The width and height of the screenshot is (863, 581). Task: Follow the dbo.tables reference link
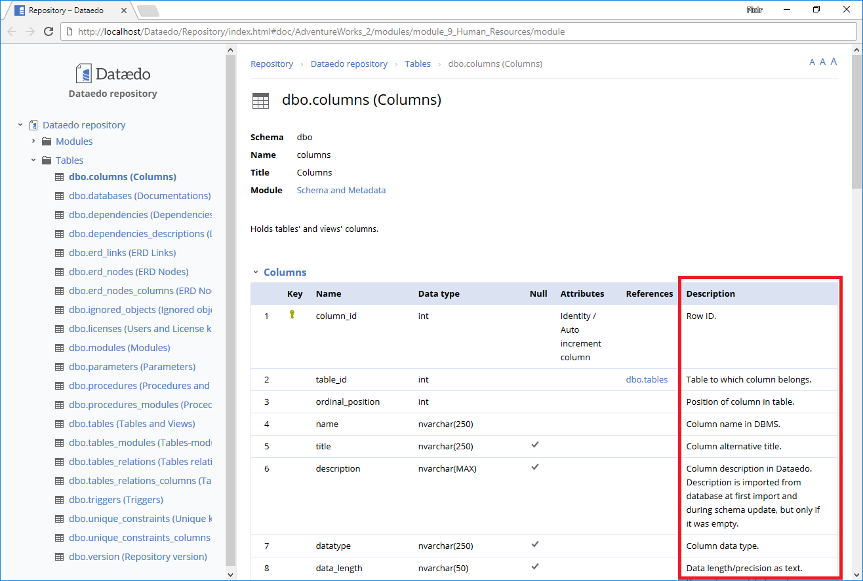(x=647, y=379)
